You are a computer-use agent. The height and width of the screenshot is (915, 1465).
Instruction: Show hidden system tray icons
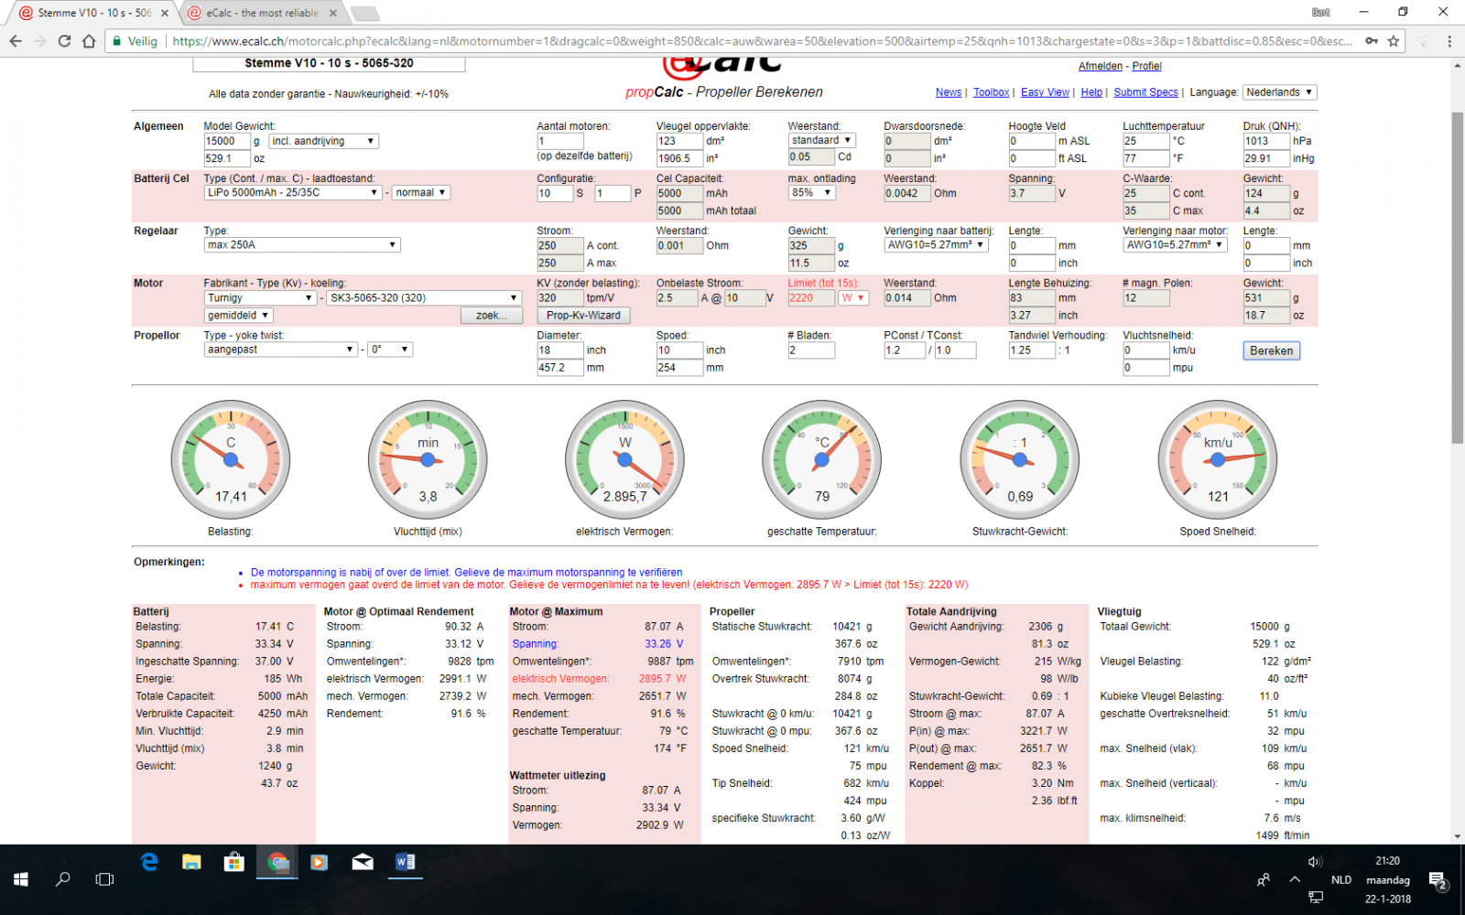point(1295,879)
